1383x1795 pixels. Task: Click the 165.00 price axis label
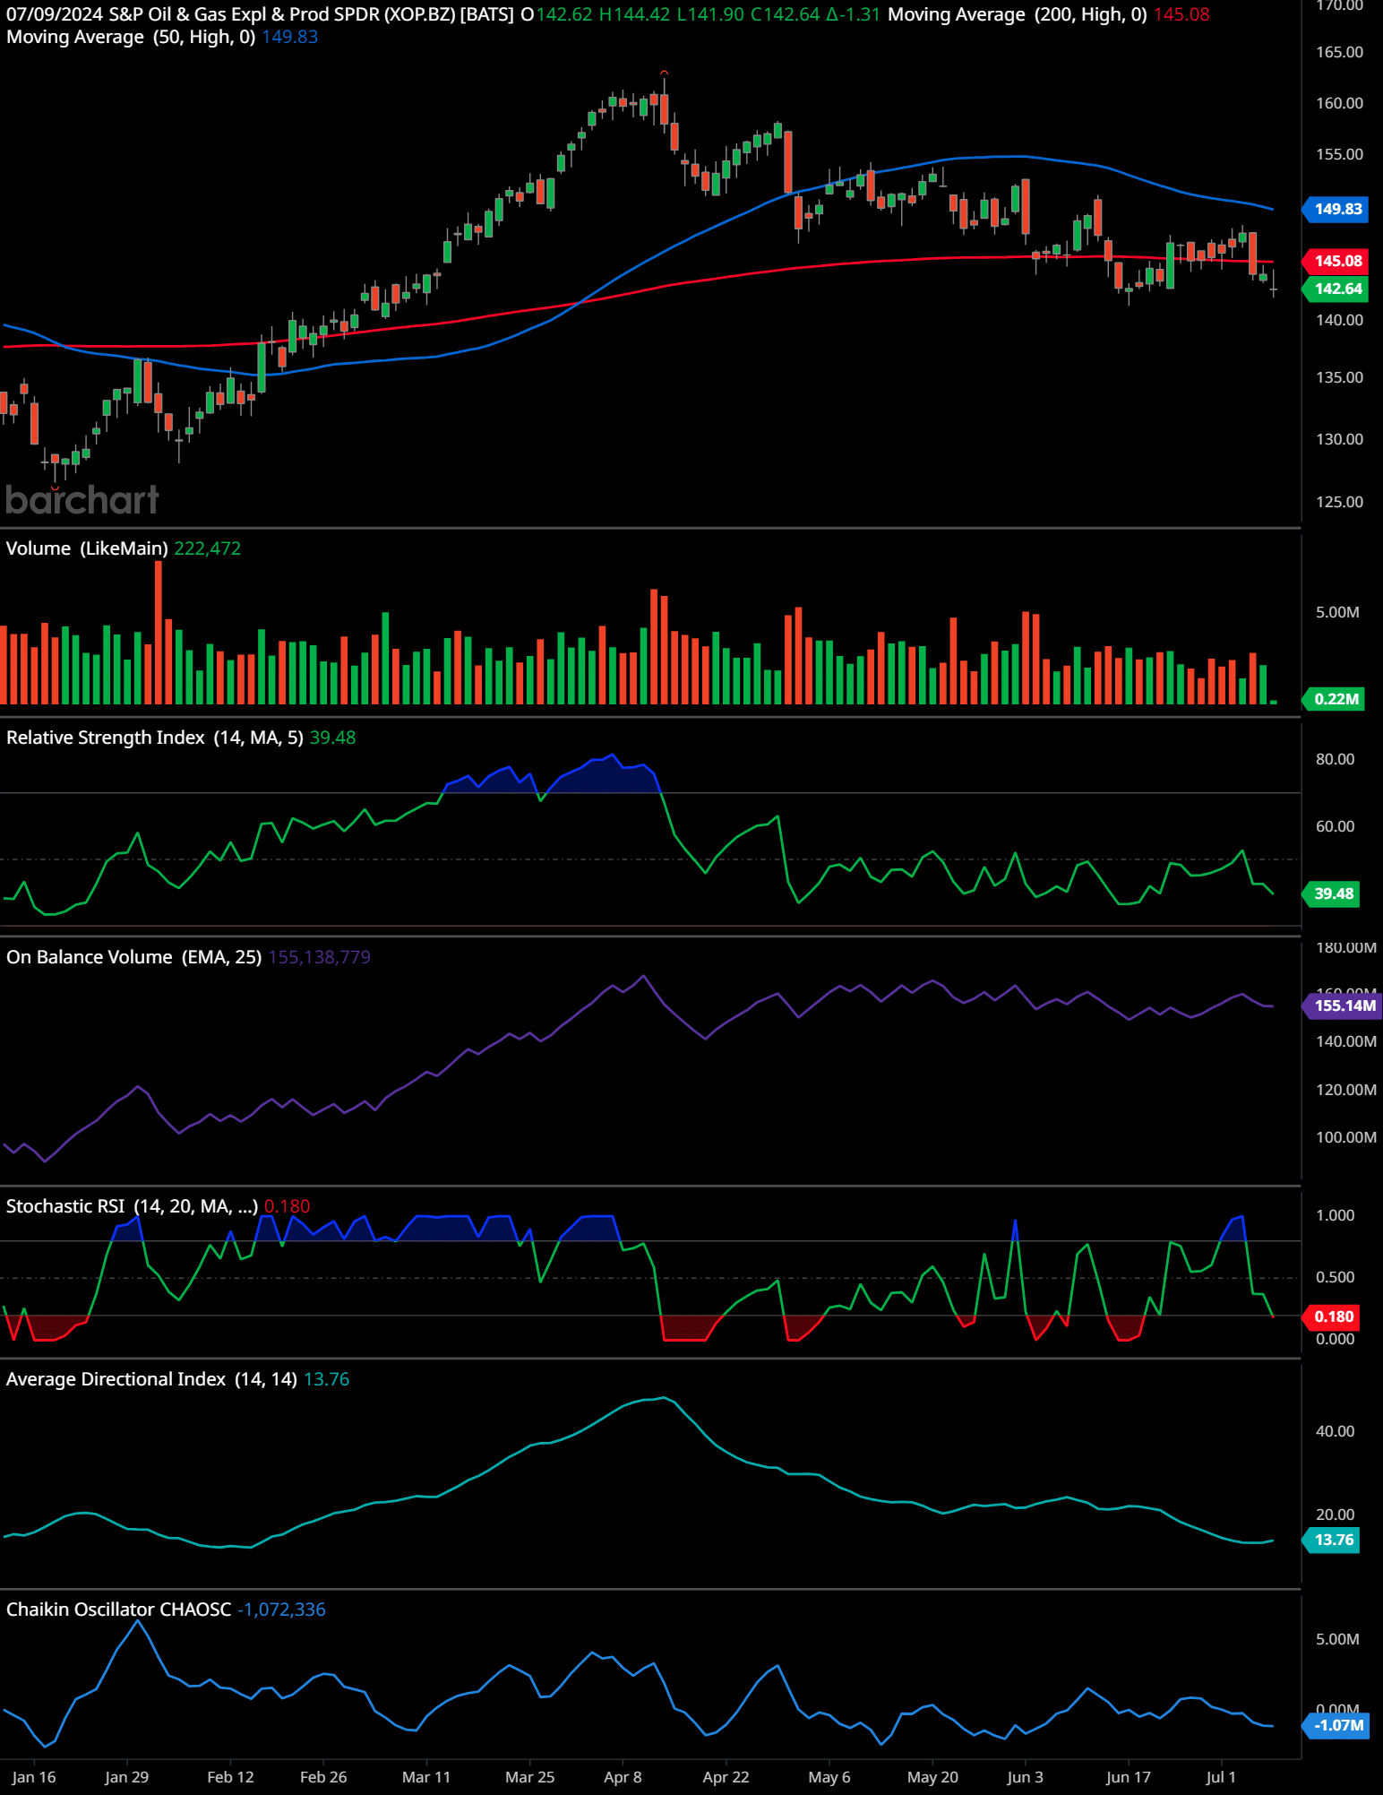[x=1339, y=52]
